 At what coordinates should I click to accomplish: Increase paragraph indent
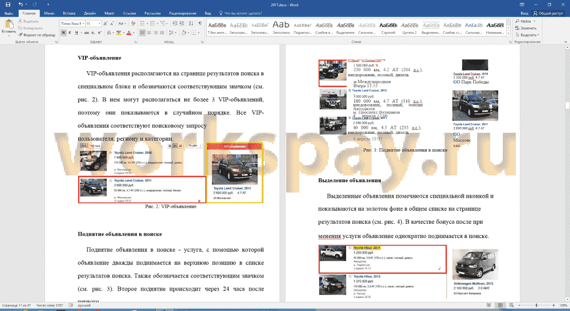pos(182,23)
